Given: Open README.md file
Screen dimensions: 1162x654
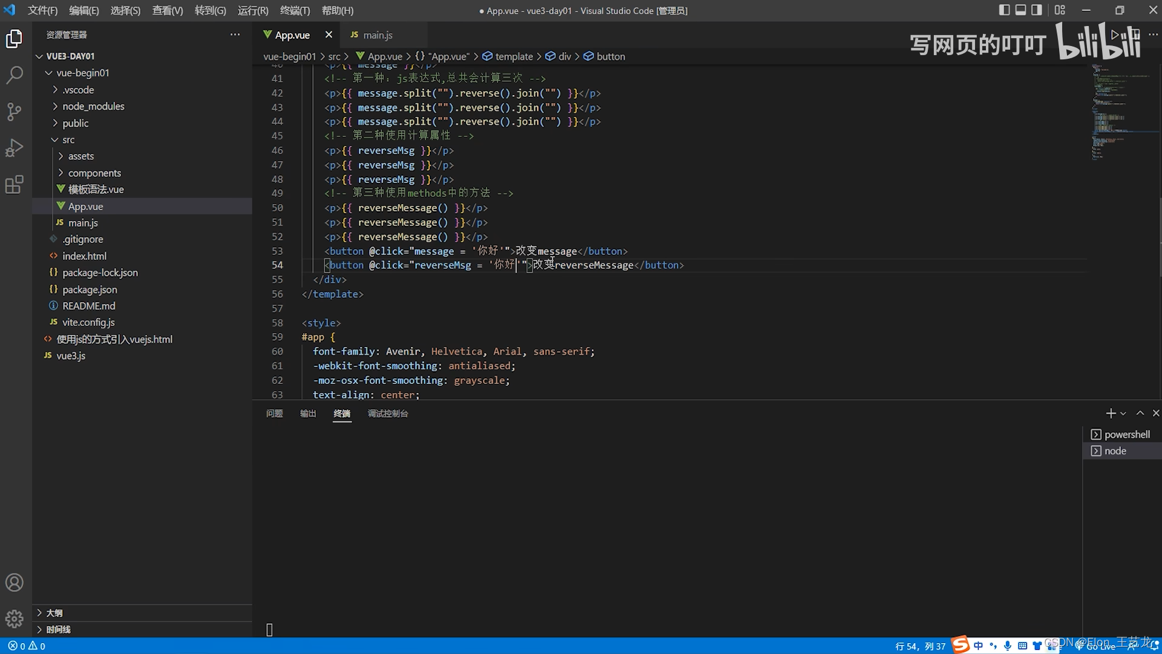Looking at the screenshot, I should [142, 306].
